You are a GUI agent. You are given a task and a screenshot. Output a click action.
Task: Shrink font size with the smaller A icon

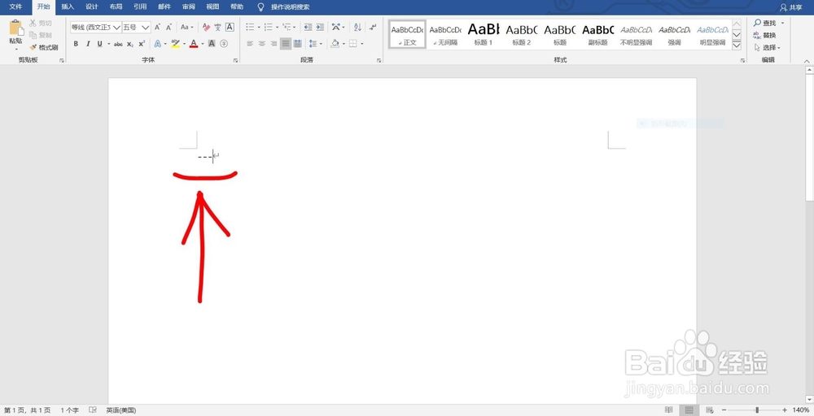point(168,27)
